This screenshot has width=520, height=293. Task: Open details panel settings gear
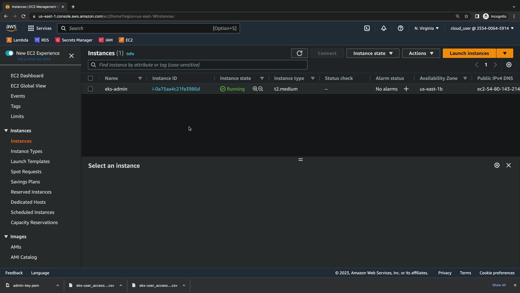497,165
